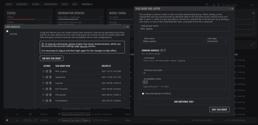The image size is (258, 125).
Task: Open command variables help icon
Action: 165,50
